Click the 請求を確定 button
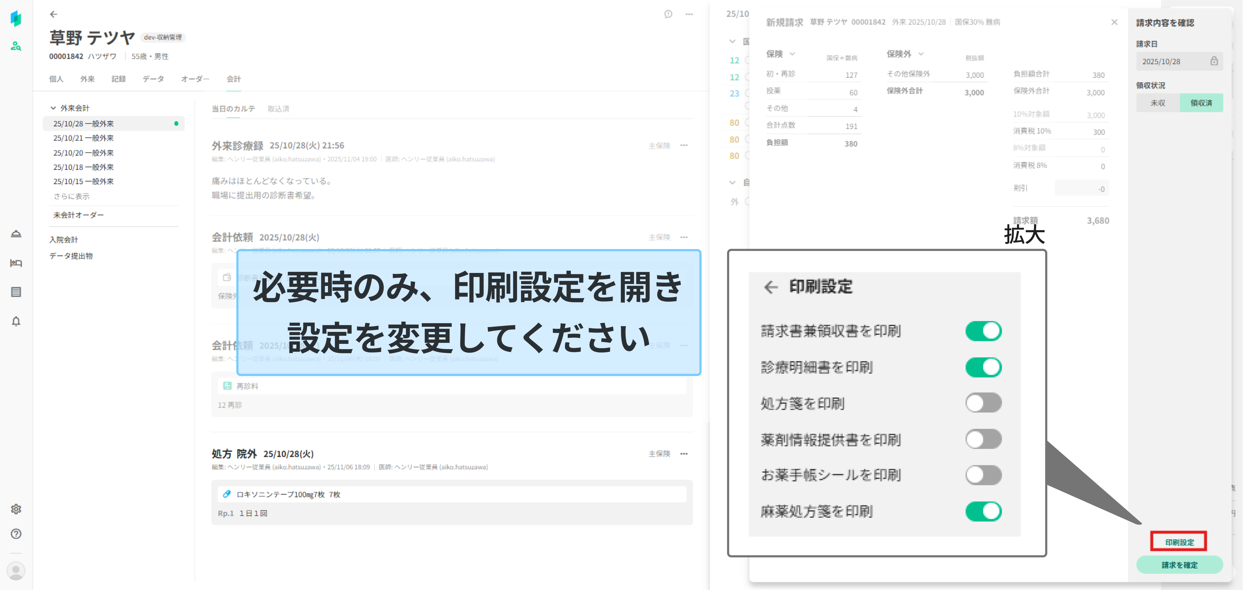Screen dimensions: 1243x590 (1179, 565)
